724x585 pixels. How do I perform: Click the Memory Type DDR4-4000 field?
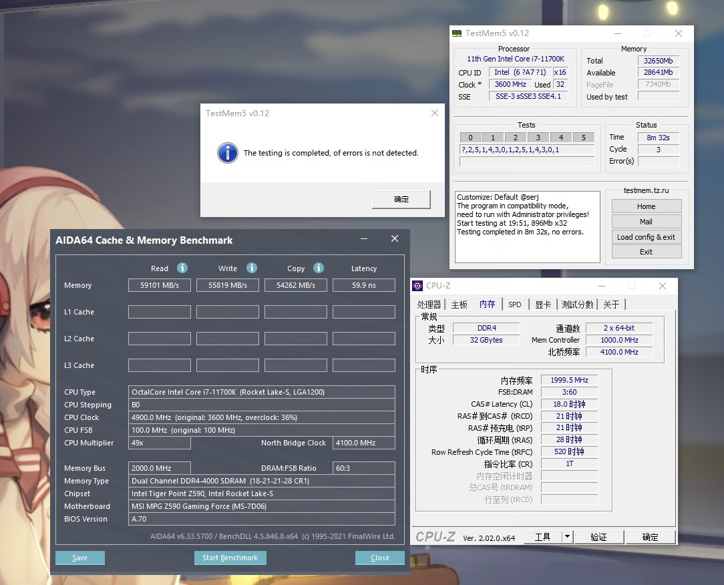coord(262,481)
